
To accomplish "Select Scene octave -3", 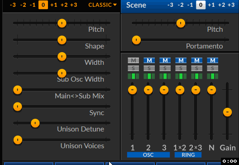I will (x=170, y=5).
